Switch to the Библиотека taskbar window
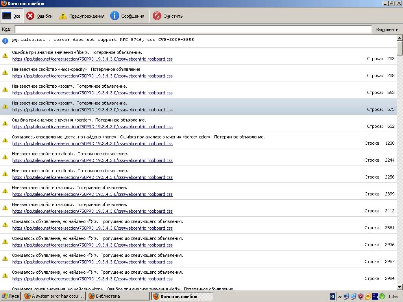The height and width of the screenshot is (302, 403). click(x=118, y=296)
